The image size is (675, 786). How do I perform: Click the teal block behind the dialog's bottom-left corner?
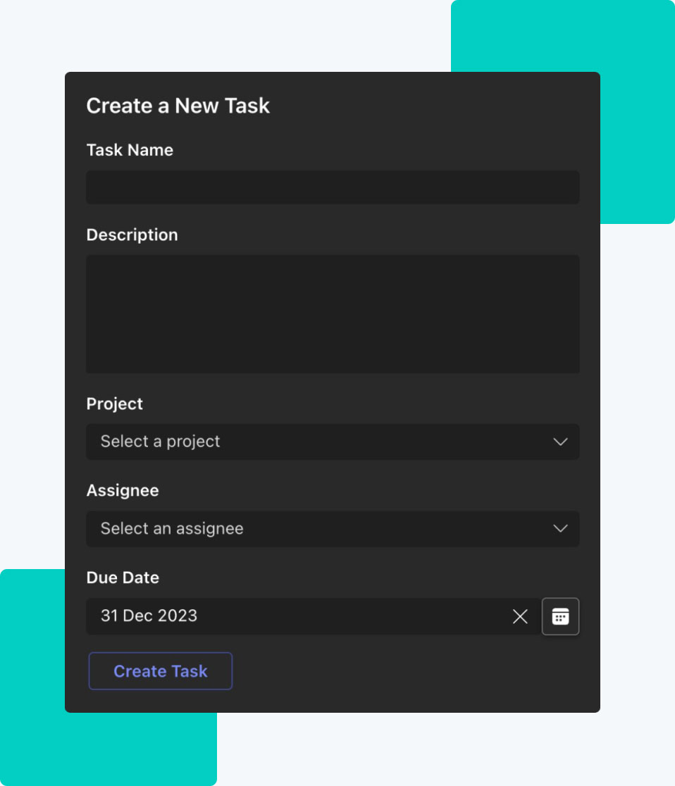point(32,677)
